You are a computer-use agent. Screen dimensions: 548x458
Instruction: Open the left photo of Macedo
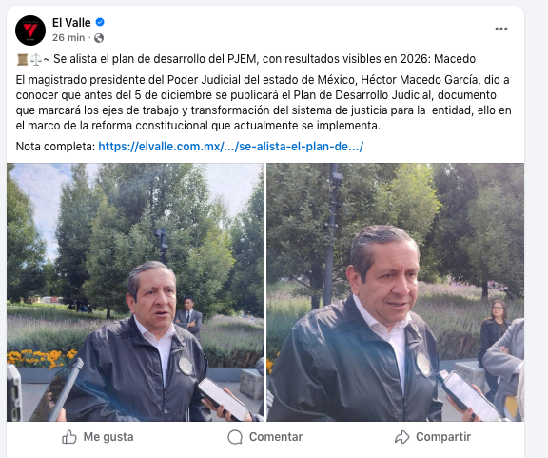pos(136,292)
